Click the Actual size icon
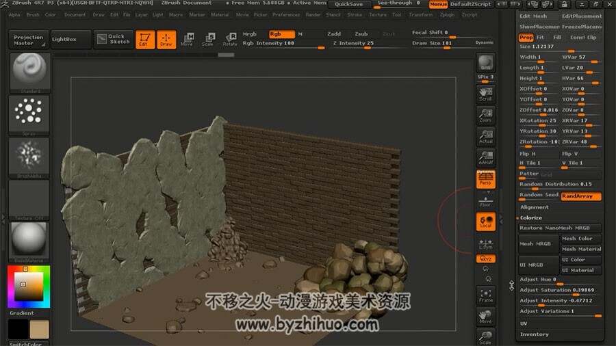 click(485, 137)
